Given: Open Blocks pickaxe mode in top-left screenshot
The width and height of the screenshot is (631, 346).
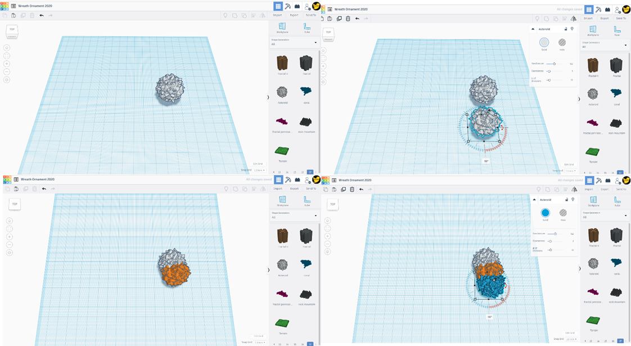Looking at the screenshot, I should [288, 6].
